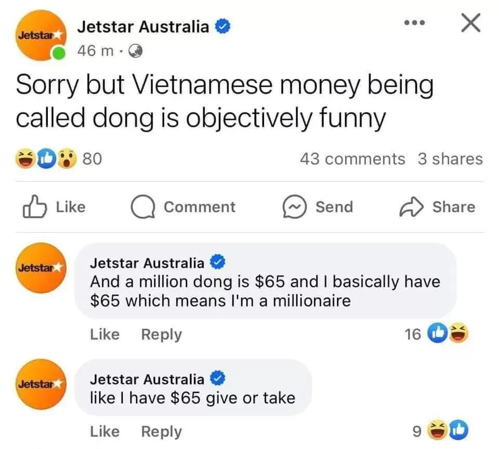The height and width of the screenshot is (449, 499).
Task: Reply to the "million dong is $65" comment
Action: [161, 335]
